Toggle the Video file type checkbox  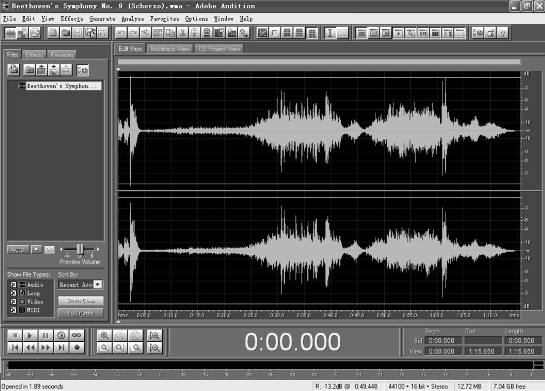13,301
